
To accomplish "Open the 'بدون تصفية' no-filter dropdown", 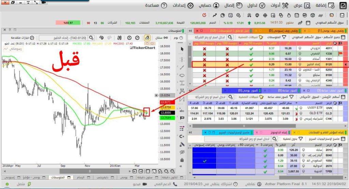I will tap(293, 139).
